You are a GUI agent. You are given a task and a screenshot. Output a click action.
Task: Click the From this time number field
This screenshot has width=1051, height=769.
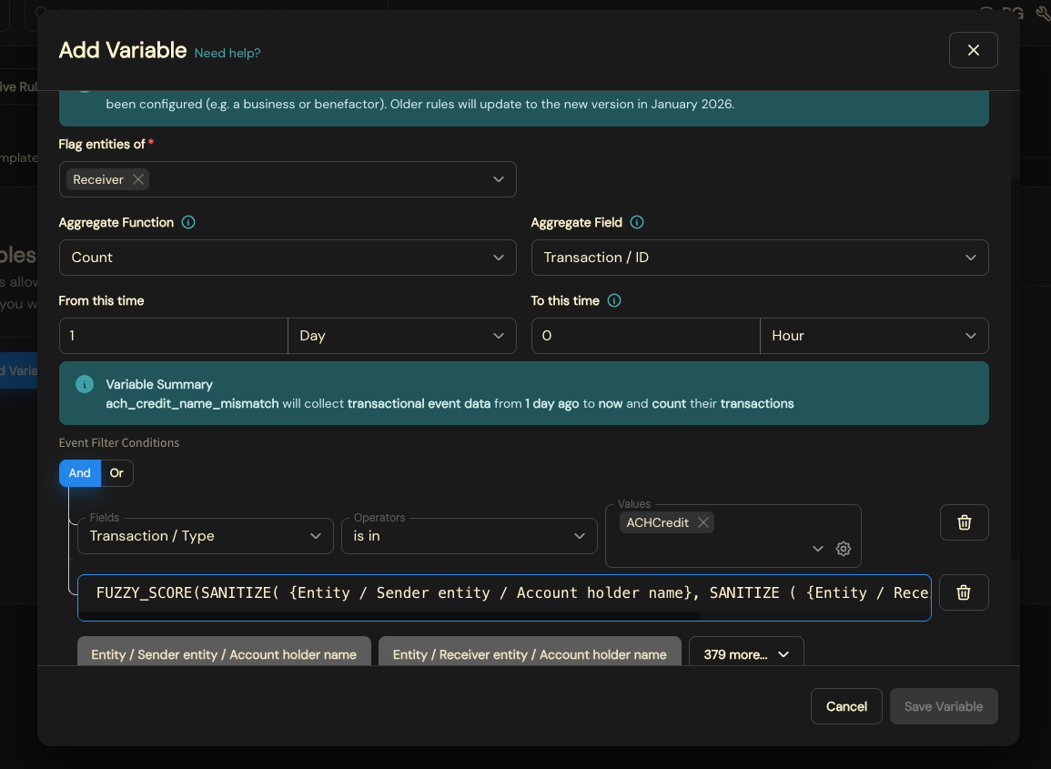pyautogui.click(x=174, y=336)
